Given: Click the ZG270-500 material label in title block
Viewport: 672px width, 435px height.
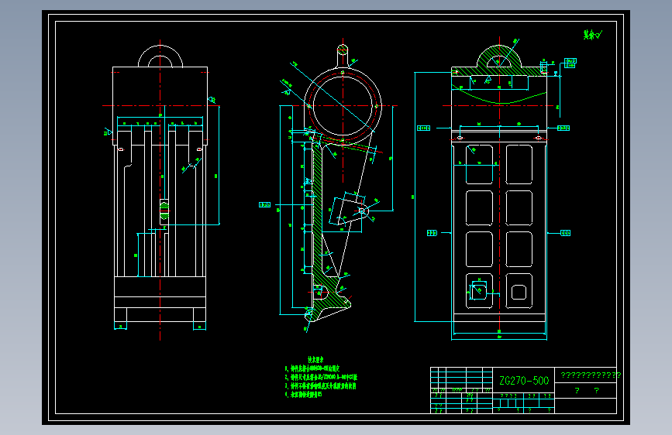Looking at the screenshot, I should 524,381.
